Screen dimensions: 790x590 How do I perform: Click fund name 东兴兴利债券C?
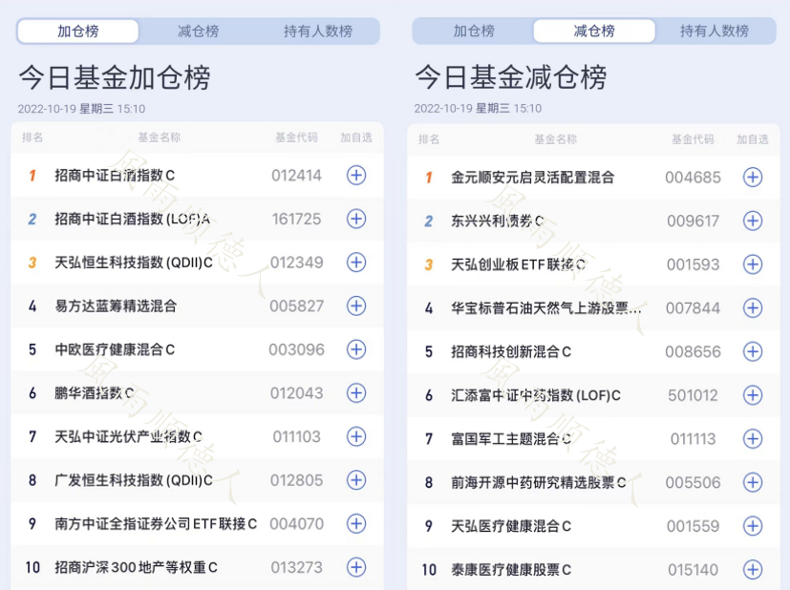pyautogui.click(x=498, y=221)
